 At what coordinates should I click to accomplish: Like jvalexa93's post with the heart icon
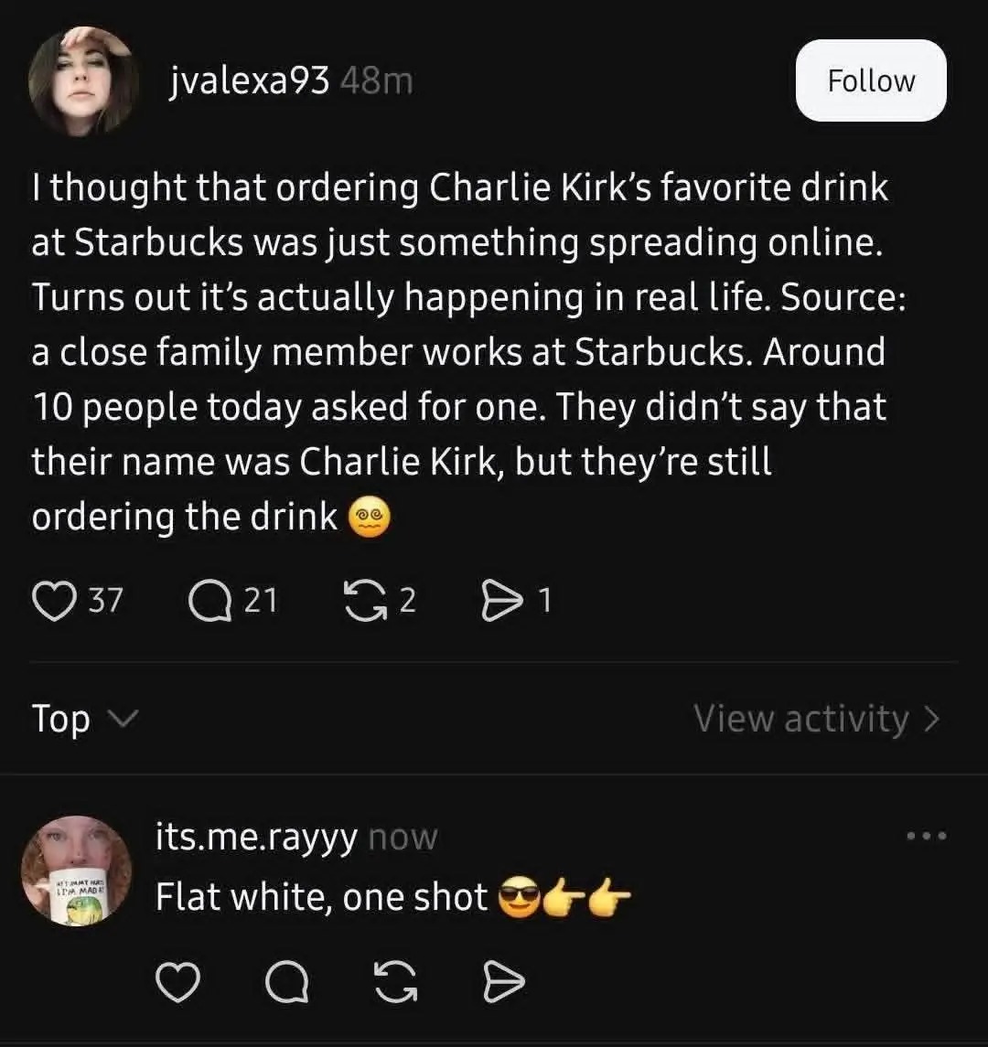click(55, 601)
